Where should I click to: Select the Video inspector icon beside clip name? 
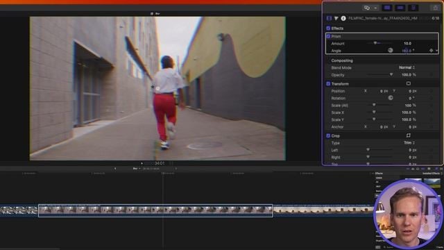[329, 18]
